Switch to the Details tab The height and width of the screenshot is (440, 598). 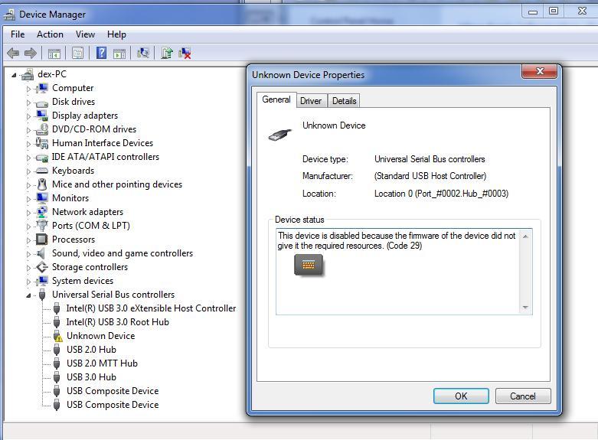click(344, 101)
